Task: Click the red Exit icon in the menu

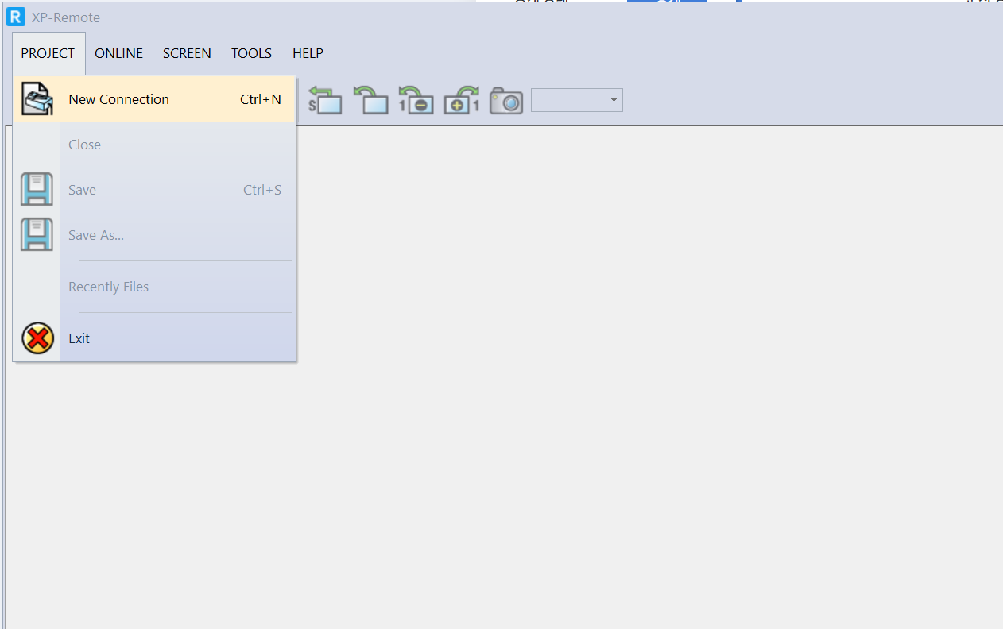Action: [37, 338]
